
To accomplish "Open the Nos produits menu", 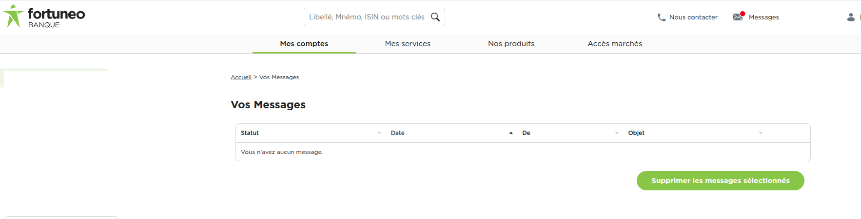I will tap(511, 44).
